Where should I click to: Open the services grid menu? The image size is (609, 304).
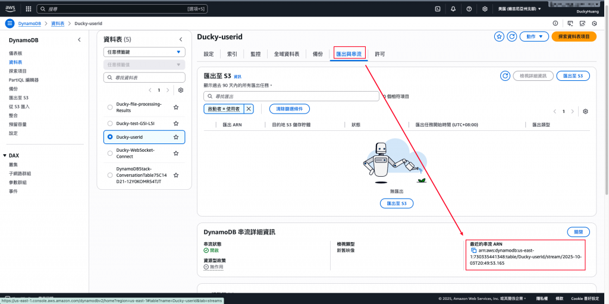[29, 8]
